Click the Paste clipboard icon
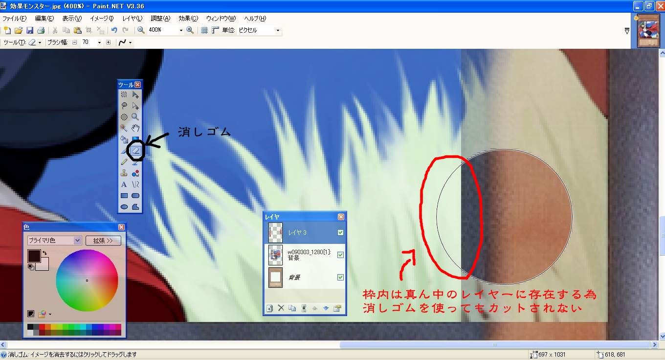This screenshot has height=360, width=665. 77,30
